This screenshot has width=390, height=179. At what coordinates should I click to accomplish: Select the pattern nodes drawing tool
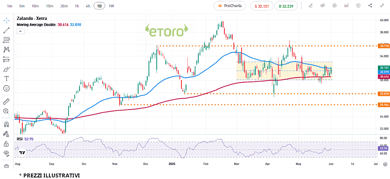pyautogui.click(x=7, y=50)
